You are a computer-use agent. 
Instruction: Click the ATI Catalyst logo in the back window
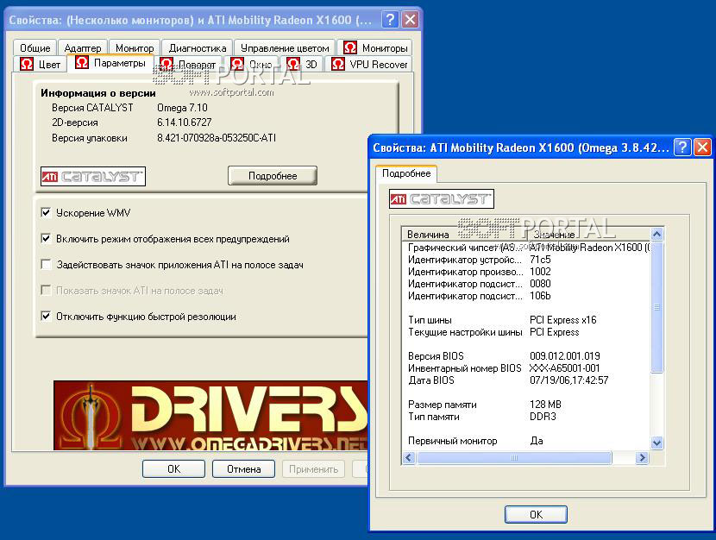coord(93,176)
